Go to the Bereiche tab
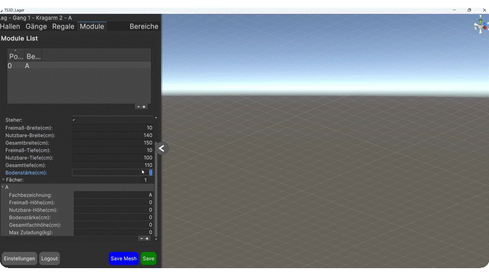 144,26
